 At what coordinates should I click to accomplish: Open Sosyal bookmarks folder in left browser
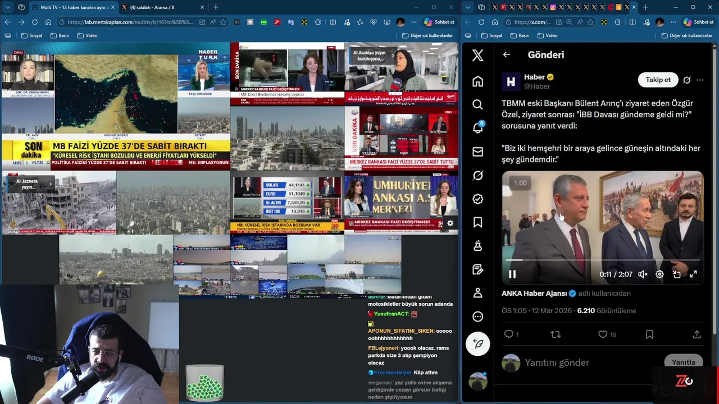pyautogui.click(x=31, y=35)
